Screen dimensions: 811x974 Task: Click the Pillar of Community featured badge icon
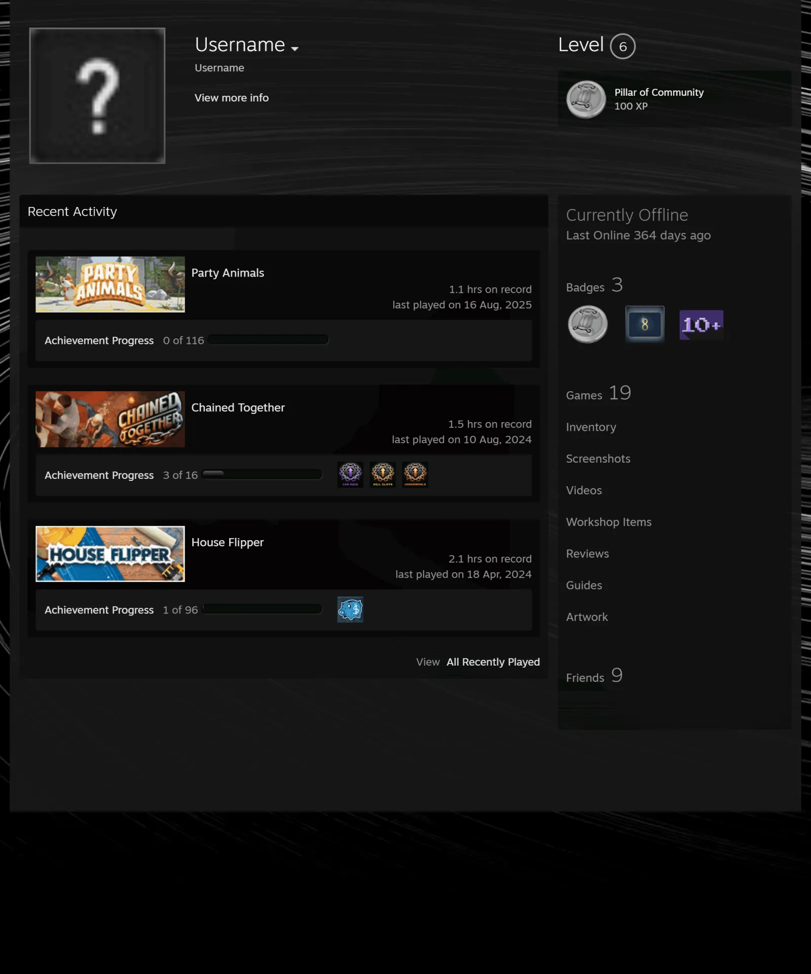[586, 99]
